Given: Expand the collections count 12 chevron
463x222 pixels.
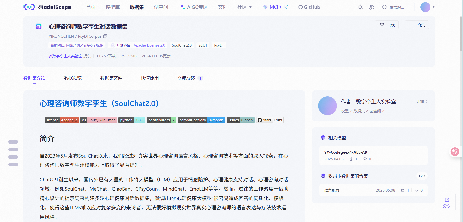Looking at the screenshot, I should [422, 176].
